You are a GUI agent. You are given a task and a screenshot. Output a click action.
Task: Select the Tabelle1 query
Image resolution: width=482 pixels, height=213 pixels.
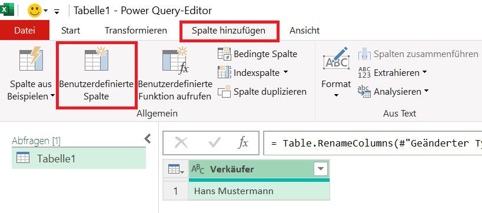pyautogui.click(x=79, y=159)
